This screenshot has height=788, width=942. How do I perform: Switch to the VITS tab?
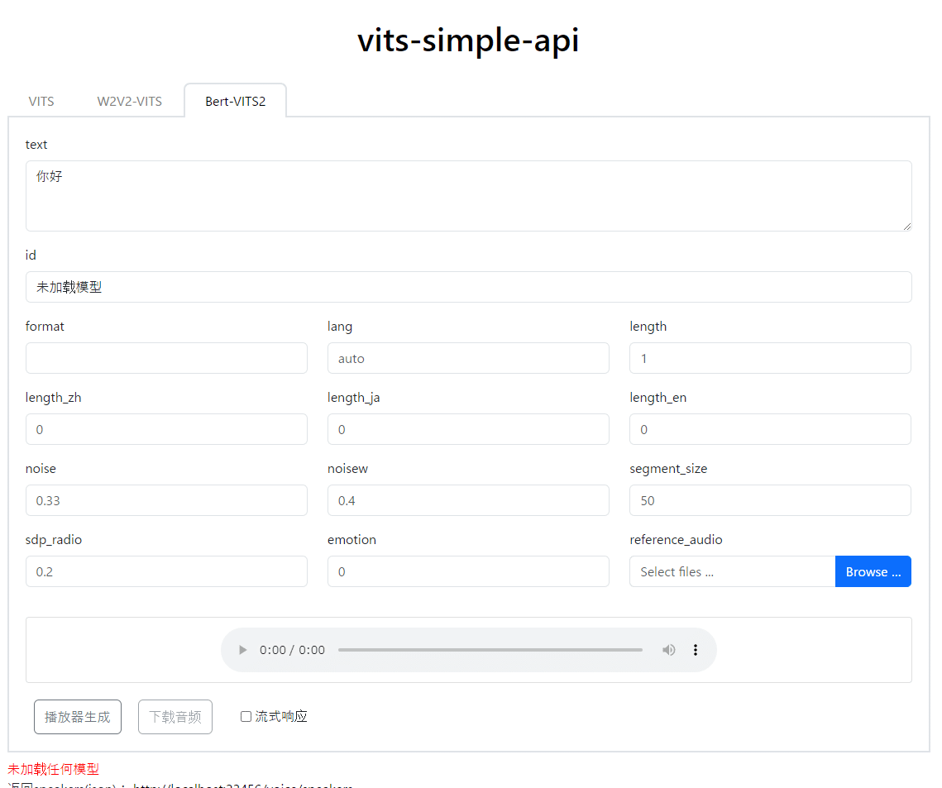coord(41,100)
